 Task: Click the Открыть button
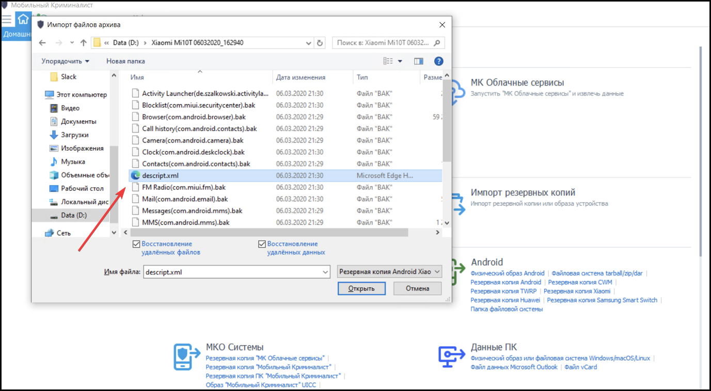(x=361, y=288)
